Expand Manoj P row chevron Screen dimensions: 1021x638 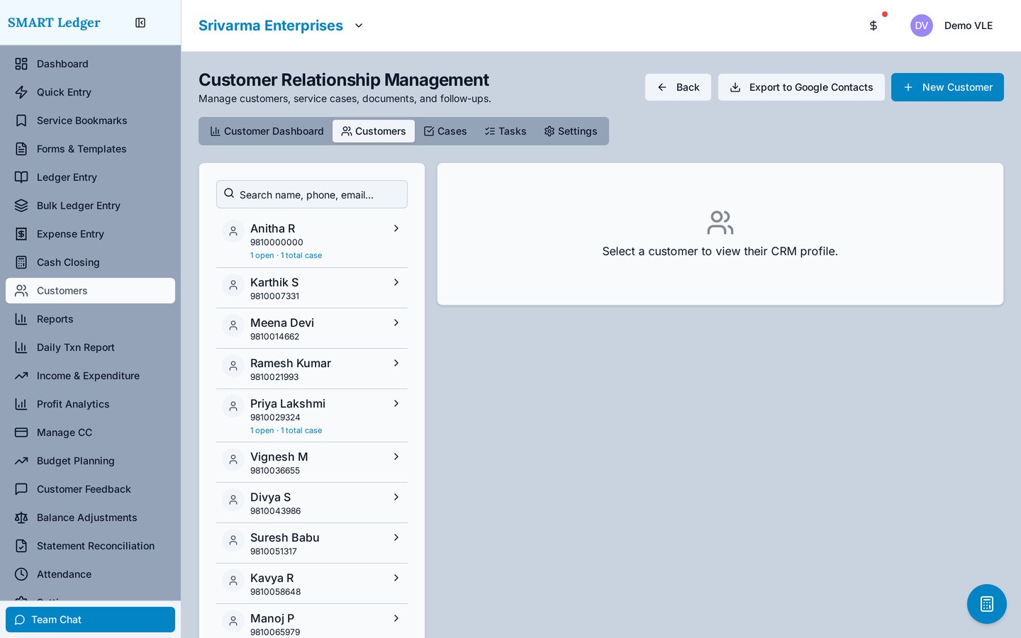396,618
